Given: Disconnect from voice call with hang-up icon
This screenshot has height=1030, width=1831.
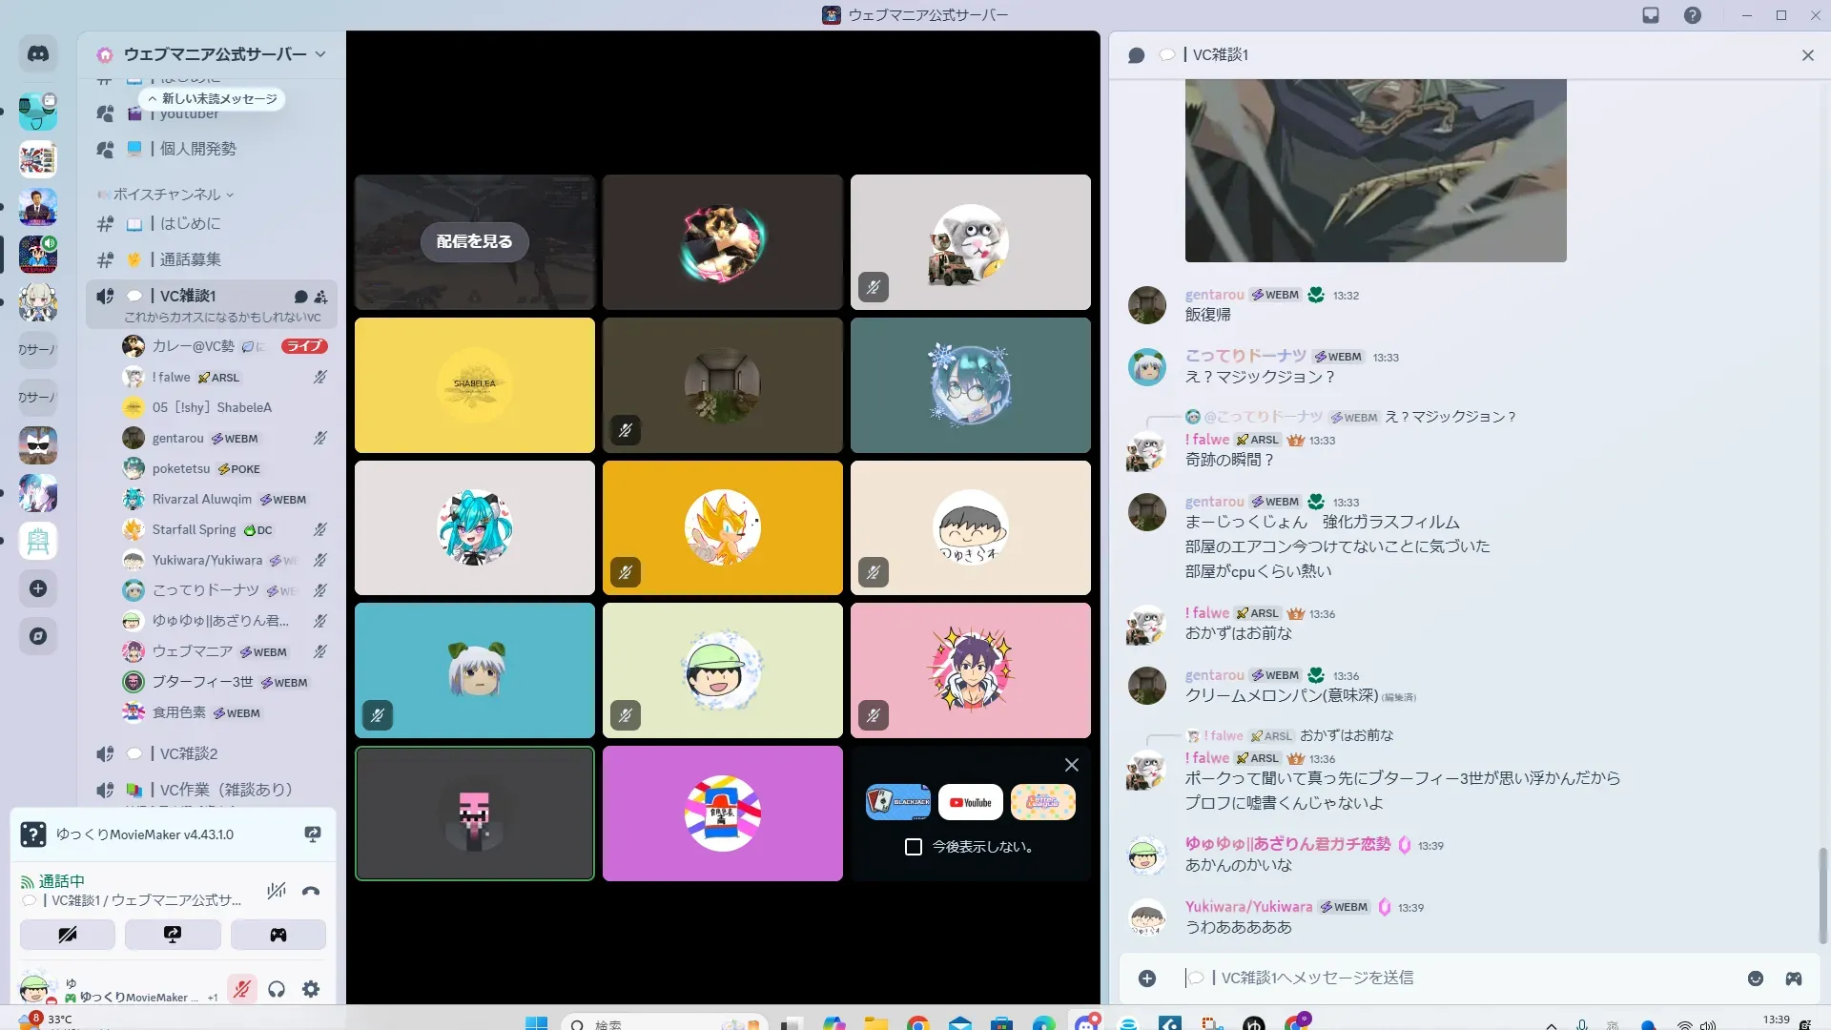Looking at the screenshot, I should (x=311, y=892).
